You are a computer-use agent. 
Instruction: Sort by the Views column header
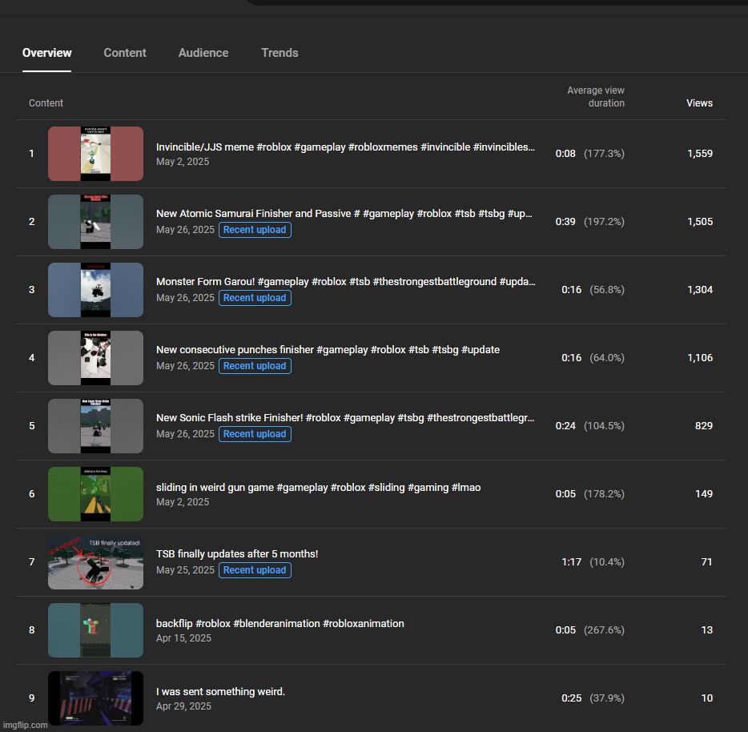[698, 103]
